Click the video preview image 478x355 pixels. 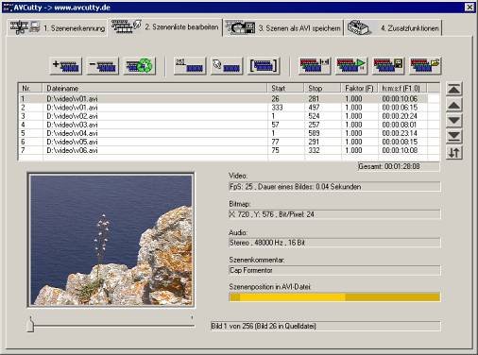coord(111,240)
